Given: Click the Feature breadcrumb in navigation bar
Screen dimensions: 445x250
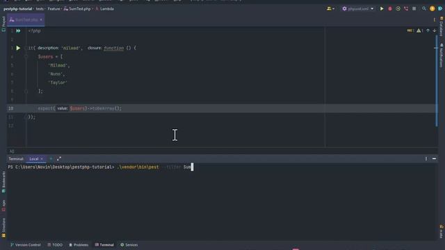Looking at the screenshot, I should click(x=54, y=9).
